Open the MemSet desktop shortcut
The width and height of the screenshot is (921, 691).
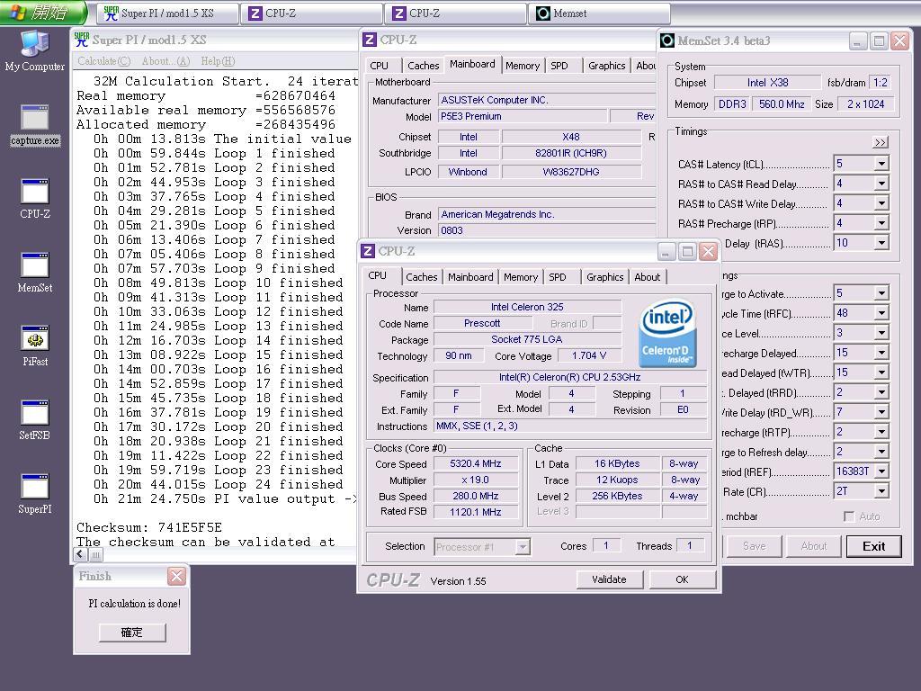pyautogui.click(x=35, y=273)
